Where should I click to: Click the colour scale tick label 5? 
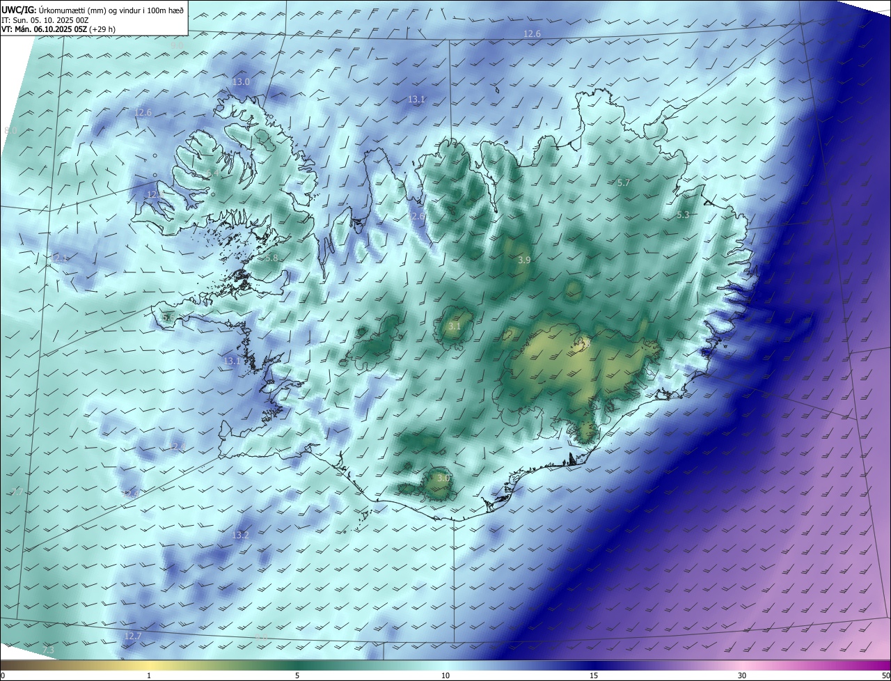coord(297,675)
